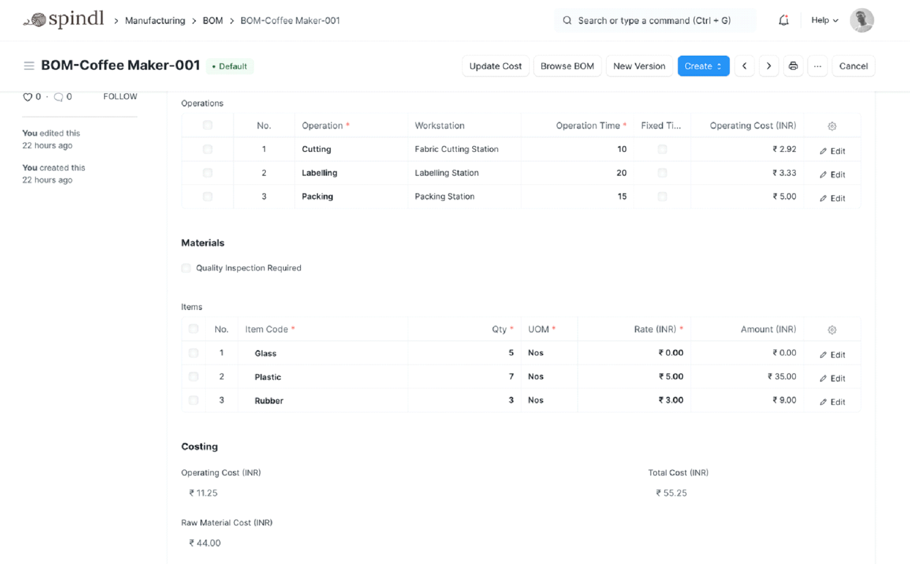This screenshot has height=564, width=910.
Task: Open the Help dropdown menu
Action: pos(824,20)
